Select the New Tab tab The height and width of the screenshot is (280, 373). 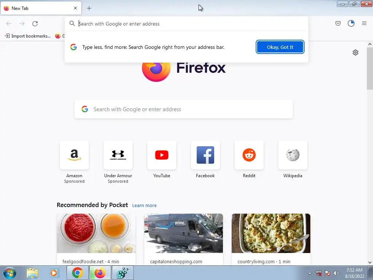pos(41,8)
